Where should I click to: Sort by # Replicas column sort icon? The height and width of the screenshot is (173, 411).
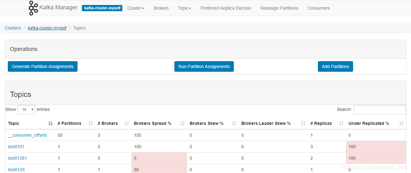(x=341, y=123)
